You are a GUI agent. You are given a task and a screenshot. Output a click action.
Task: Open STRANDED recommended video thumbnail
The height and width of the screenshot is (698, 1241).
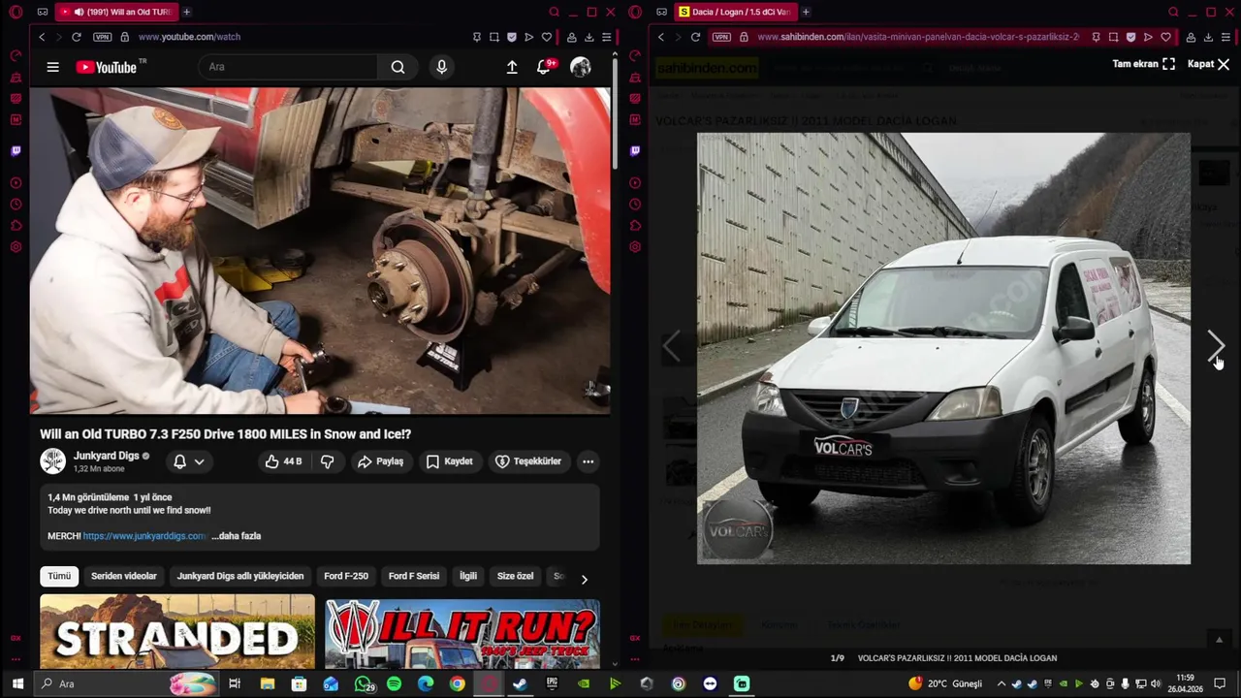click(177, 631)
